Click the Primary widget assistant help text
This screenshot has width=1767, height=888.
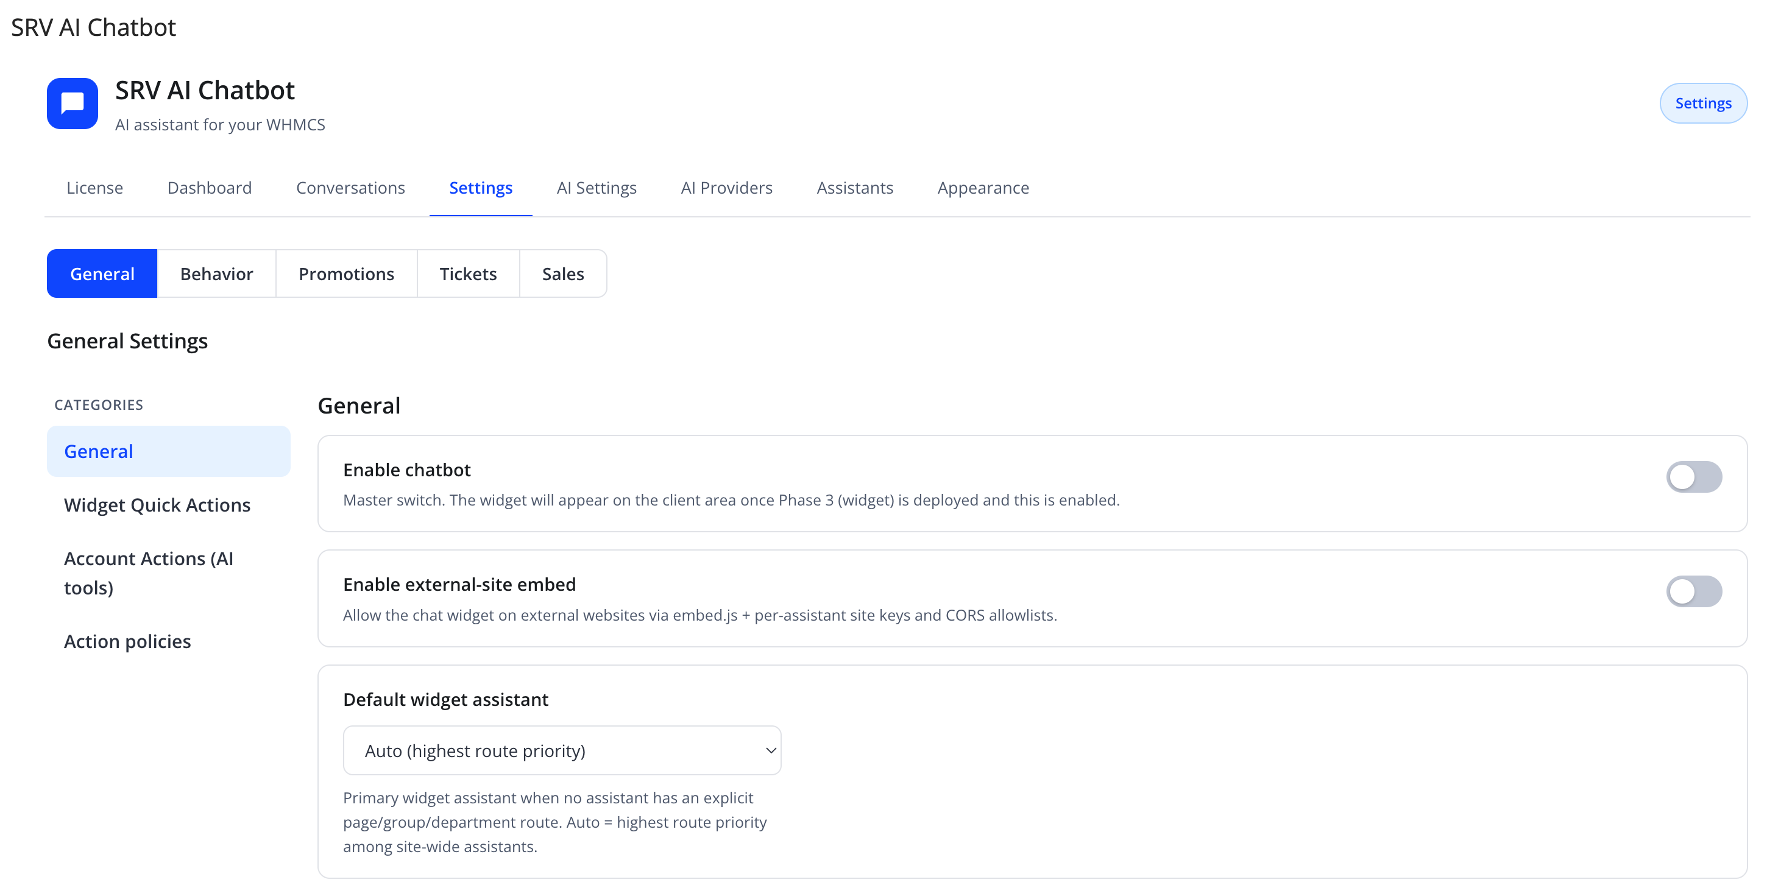(555, 822)
